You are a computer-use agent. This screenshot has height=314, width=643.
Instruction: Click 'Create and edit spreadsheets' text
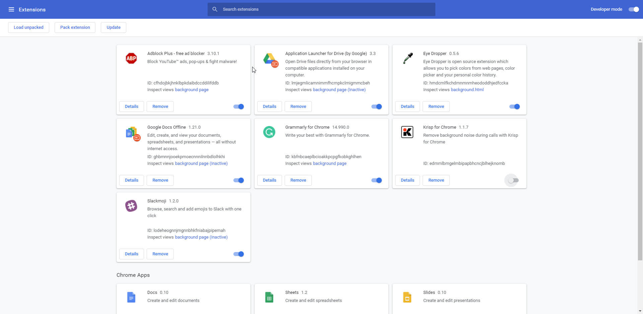pos(313,301)
